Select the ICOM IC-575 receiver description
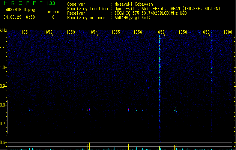This screenshot has width=236, height=150. (150, 13)
